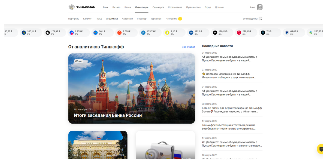Open the Сим-карта section
Viewport: 327px width, 163px height.
coord(158,7)
